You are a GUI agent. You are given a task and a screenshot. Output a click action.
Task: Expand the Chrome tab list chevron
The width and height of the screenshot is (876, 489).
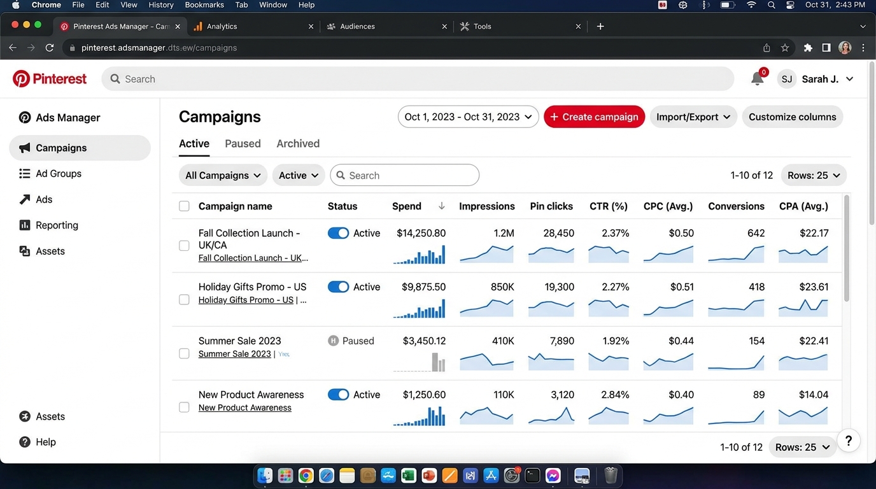(863, 26)
